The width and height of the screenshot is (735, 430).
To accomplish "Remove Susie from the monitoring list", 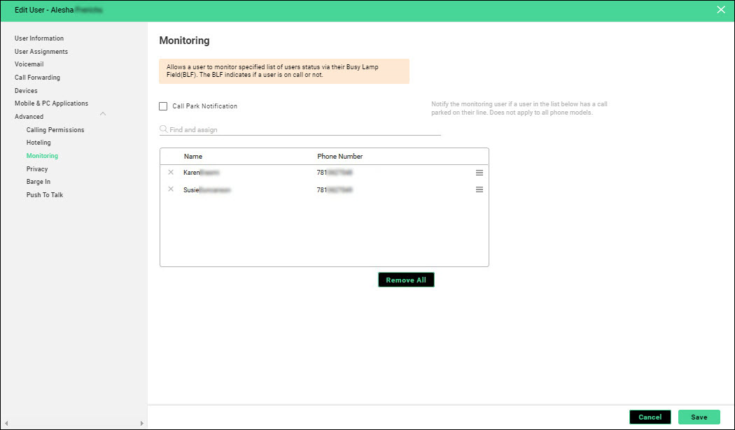I will pyautogui.click(x=171, y=189).
